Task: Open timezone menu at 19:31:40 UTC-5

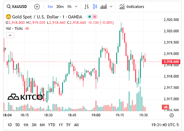Action: point(165,125)
